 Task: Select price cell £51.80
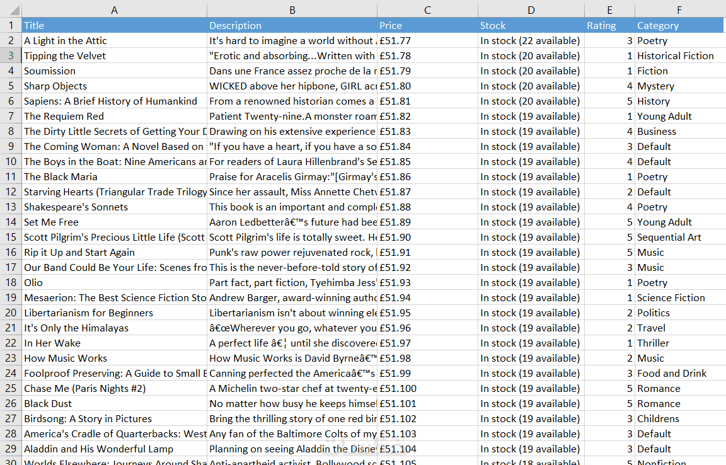click(427, 86)
